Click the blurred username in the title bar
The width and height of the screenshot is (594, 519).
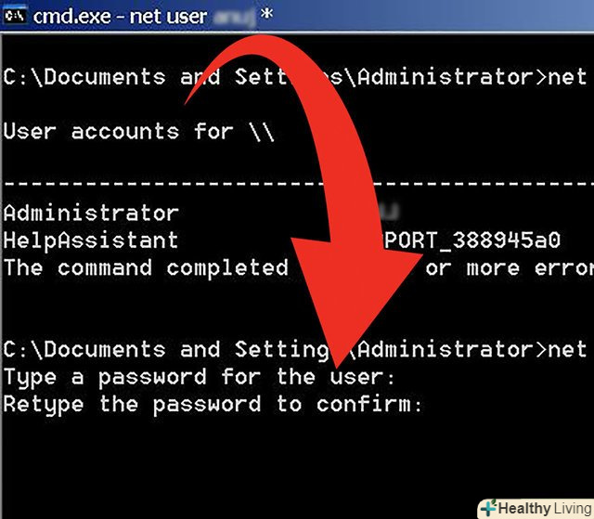click(x=232, y=16)
